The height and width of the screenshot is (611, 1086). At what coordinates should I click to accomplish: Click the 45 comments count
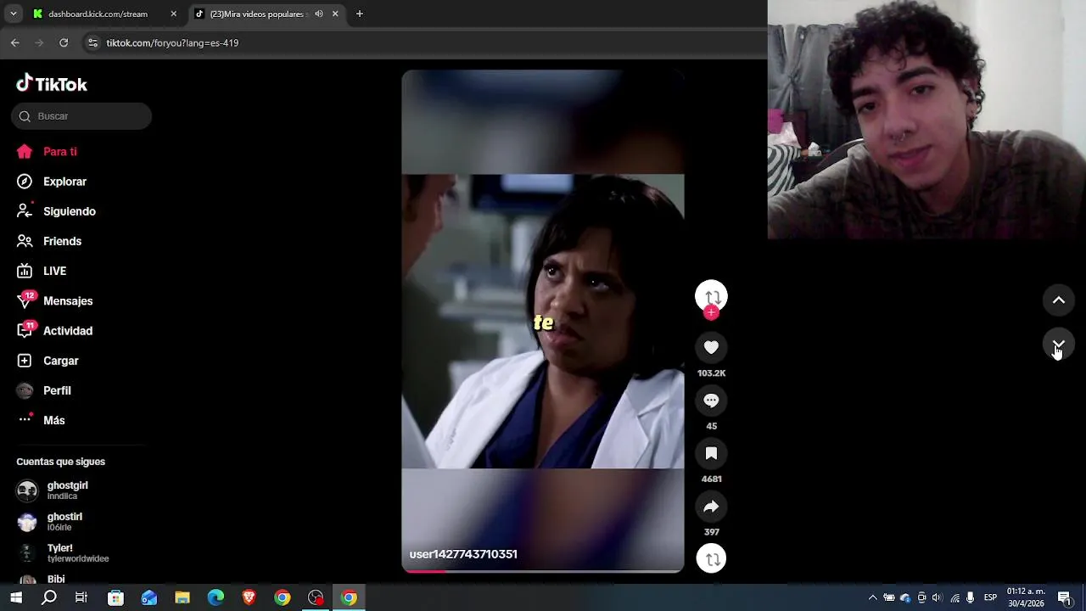(711, 426)
